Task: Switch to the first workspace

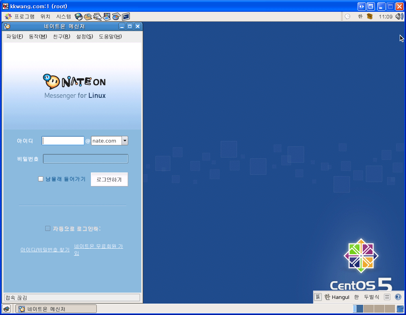Action: click(358, 309)
